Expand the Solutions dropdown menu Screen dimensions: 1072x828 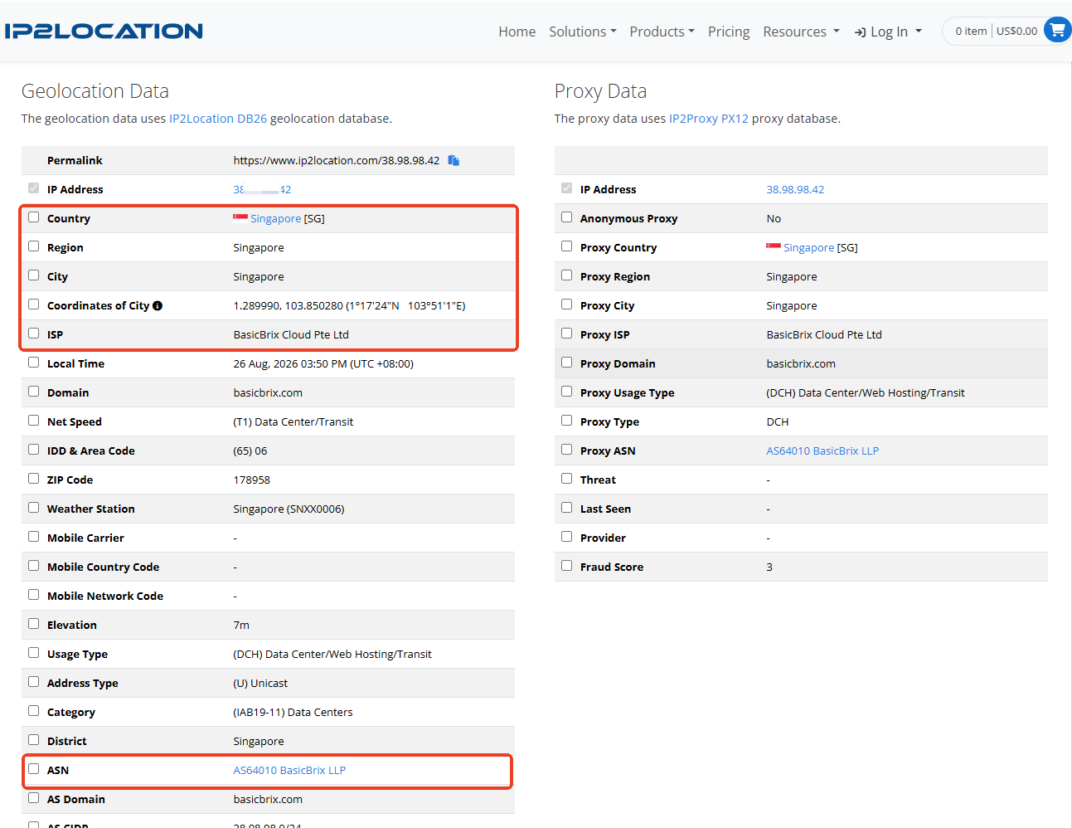(582, 32)
